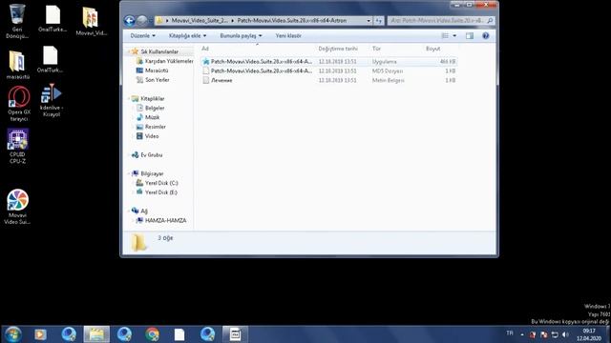Click the TR language indicator in the tray

point(510,333)
